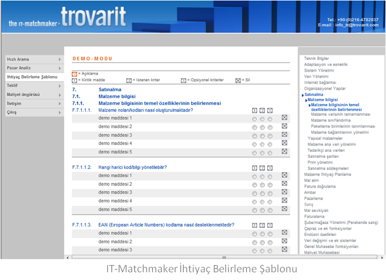
Task: Go to Teknik Bilgiler in the right tree
Action: tap(316, 58)
